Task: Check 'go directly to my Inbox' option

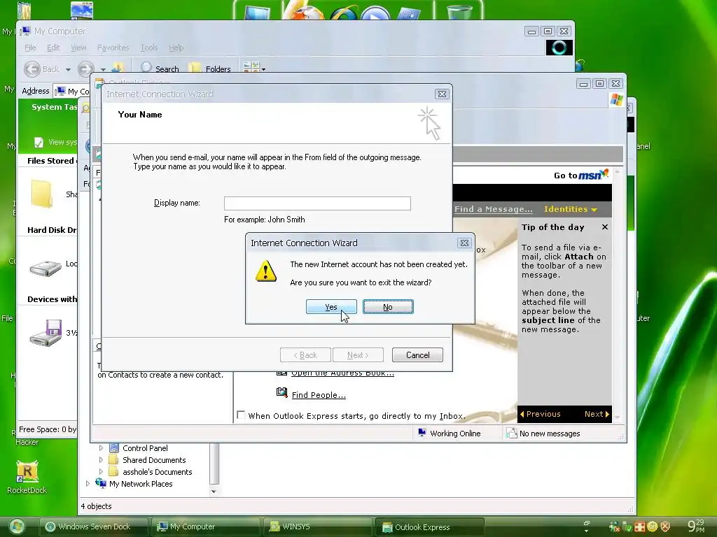Action: click(x=241, y=415)
